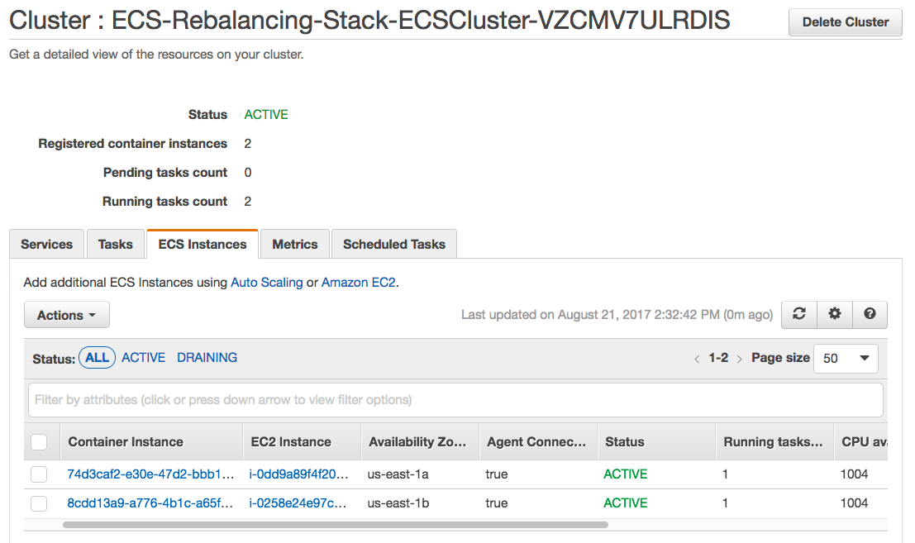
Task: Sort by Agent Connected column header
Action: (x=536, y=442)
